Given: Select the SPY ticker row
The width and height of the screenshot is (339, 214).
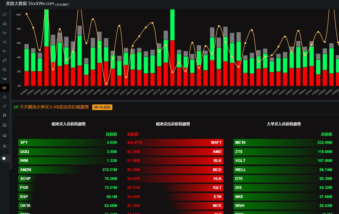Looking at the screenshot, I should pyautogui.click(x=68, y=143).
